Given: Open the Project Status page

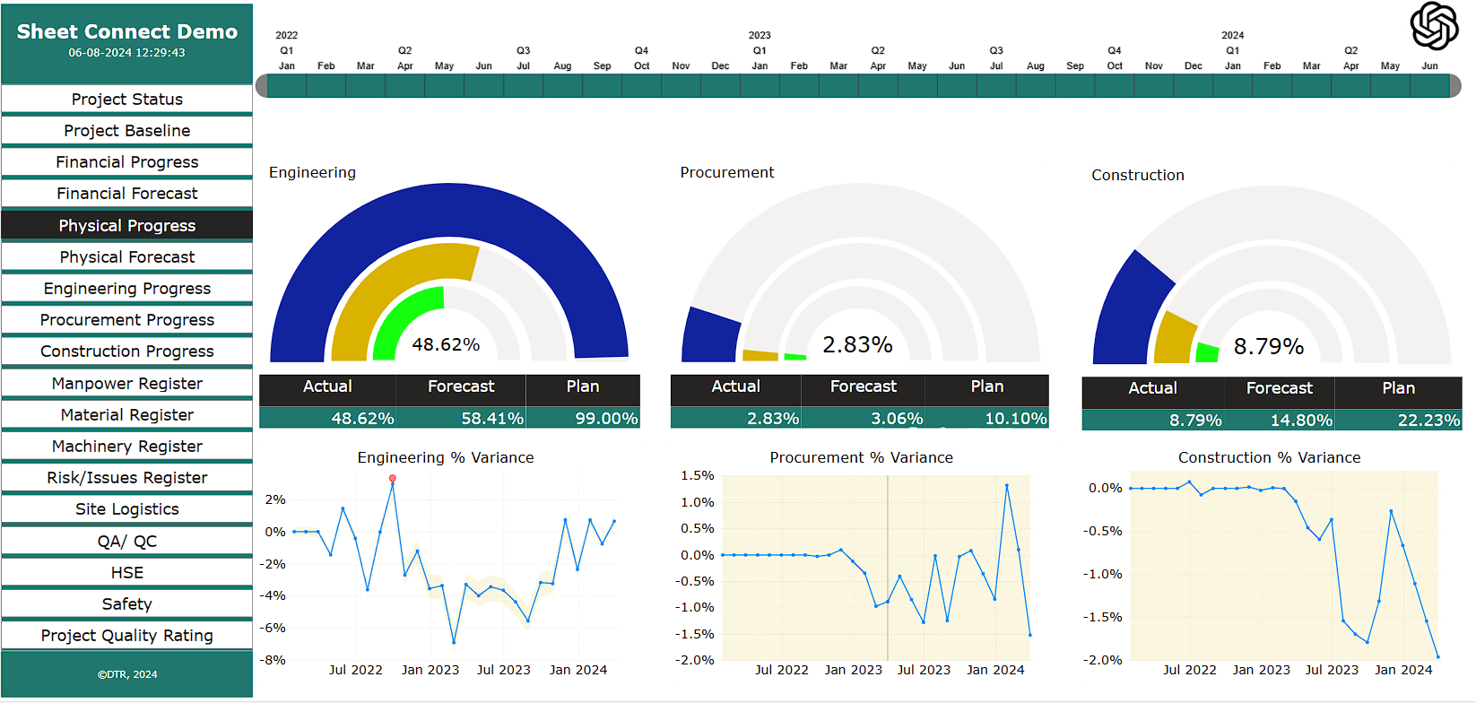Looking at the screenshot, I should (126, 100).
